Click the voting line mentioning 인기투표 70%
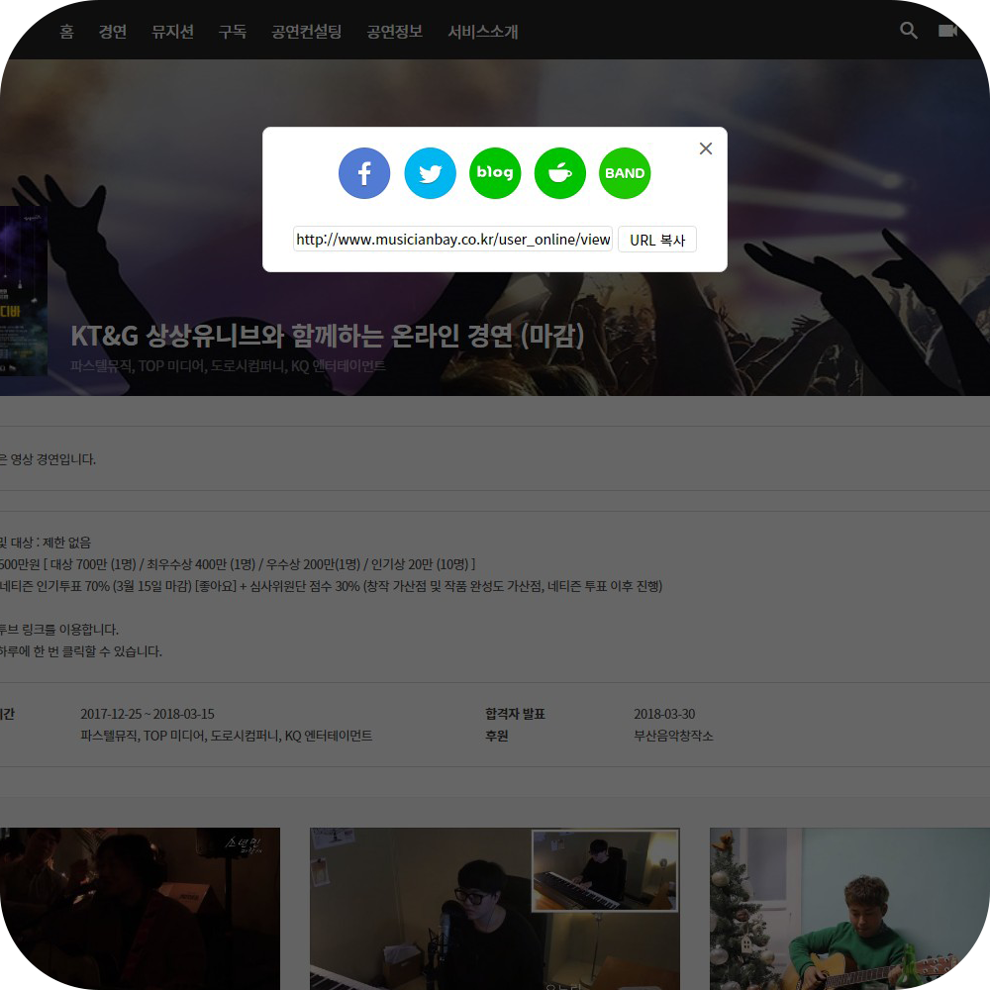 pyautogui.click(x=331, y=586)
